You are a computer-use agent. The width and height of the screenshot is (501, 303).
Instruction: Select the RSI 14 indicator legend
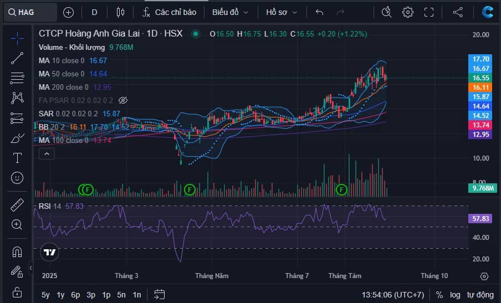coord(61,206)
